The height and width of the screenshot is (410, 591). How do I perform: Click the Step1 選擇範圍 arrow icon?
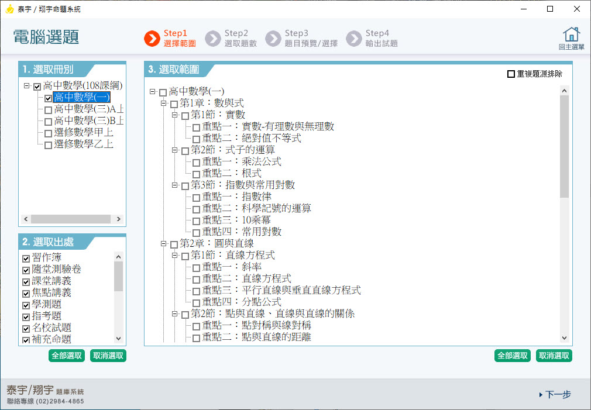(x=152, y=39)
